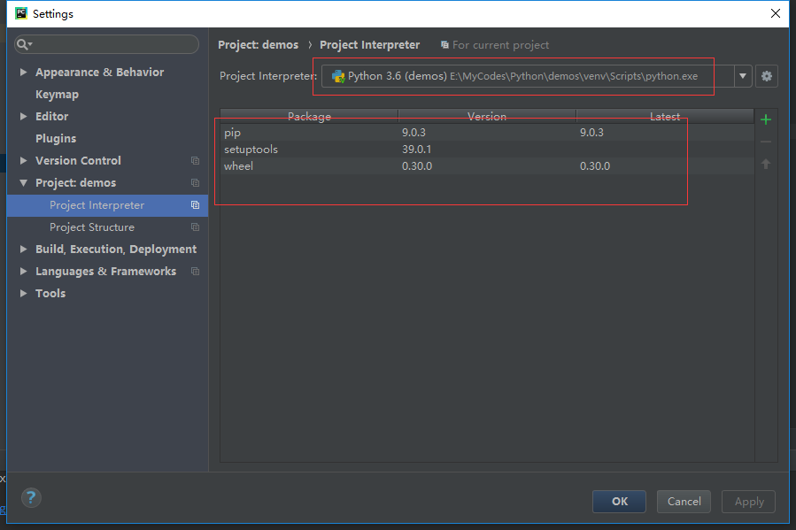The image size is (796, 530).
Task: Expand Languages & Frameworks arrow
Action: 23,272
